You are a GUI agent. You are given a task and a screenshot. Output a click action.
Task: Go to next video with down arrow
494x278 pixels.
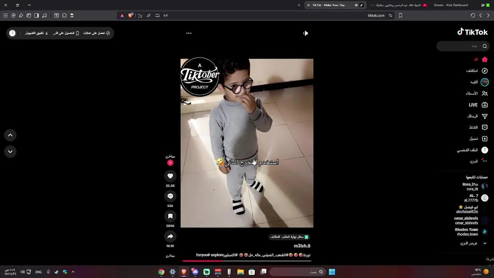10,152
